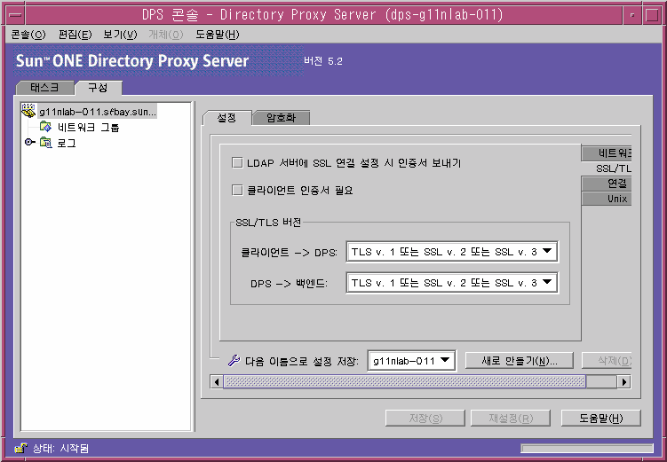Click the 로그 folder icon
667x462 pixels.
point(45,143)
